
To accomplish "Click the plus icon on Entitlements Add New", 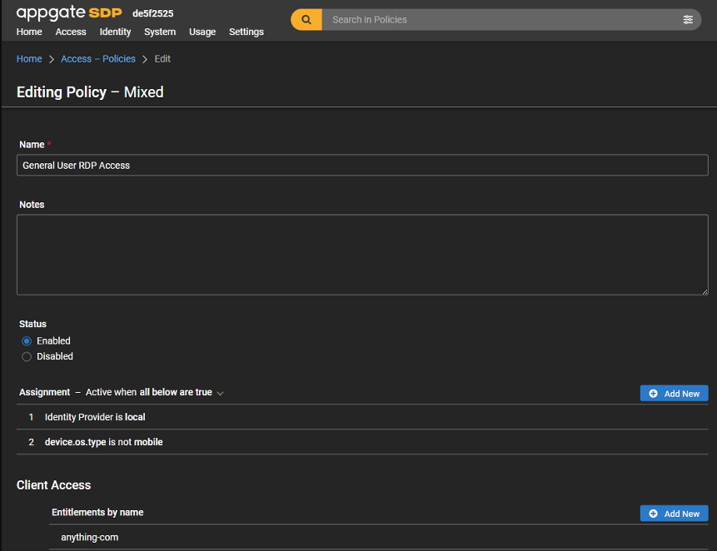I will pyautogui.click(x=652, y=513).
